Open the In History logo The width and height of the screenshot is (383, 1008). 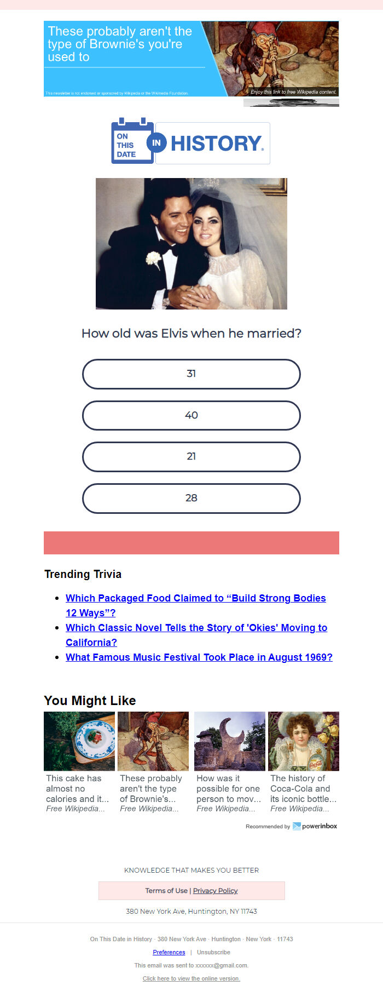[x=212, y=143]
